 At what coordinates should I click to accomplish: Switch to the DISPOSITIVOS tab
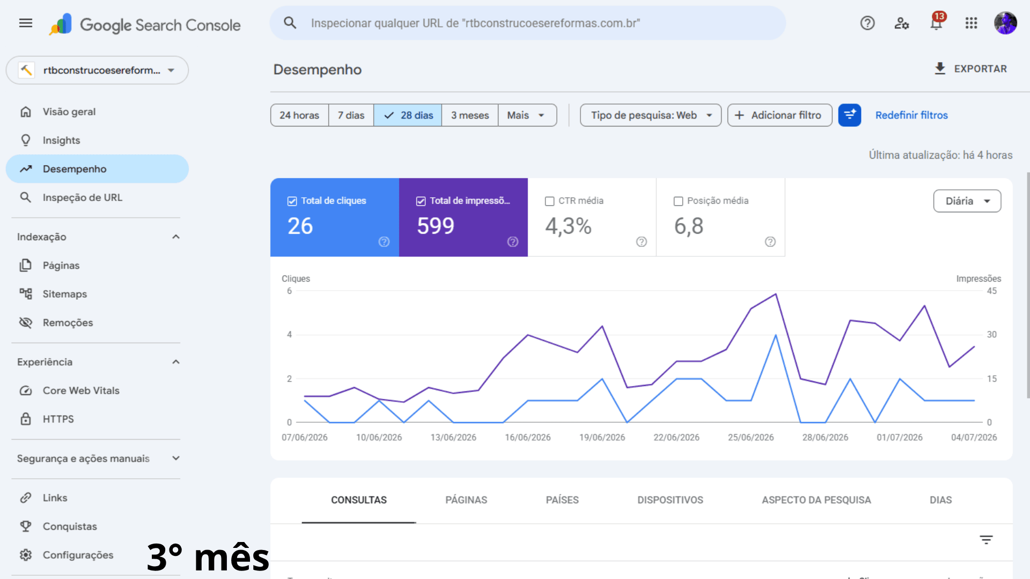pyautogui.click(x=670, y=500)
